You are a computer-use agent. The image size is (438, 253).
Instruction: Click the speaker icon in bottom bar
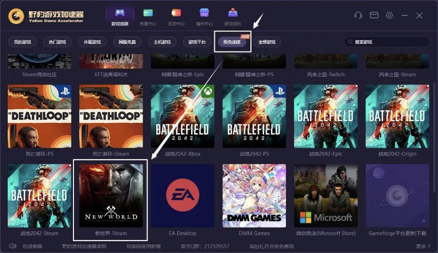(x=12, y=245)
